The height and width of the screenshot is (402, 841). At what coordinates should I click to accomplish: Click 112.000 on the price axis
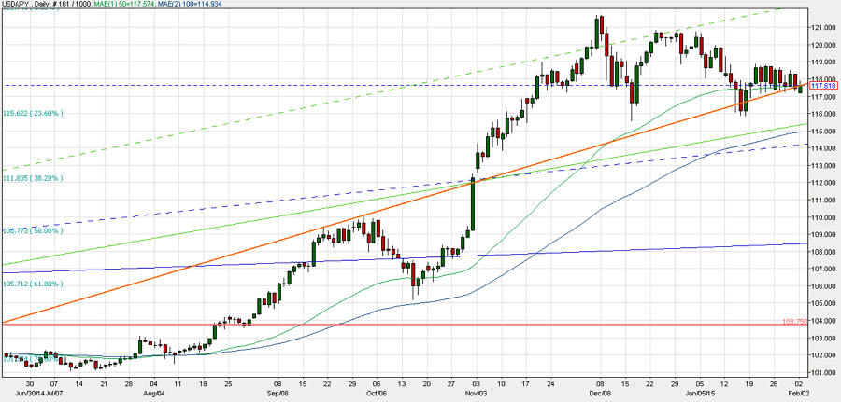(x=824, y=183)
